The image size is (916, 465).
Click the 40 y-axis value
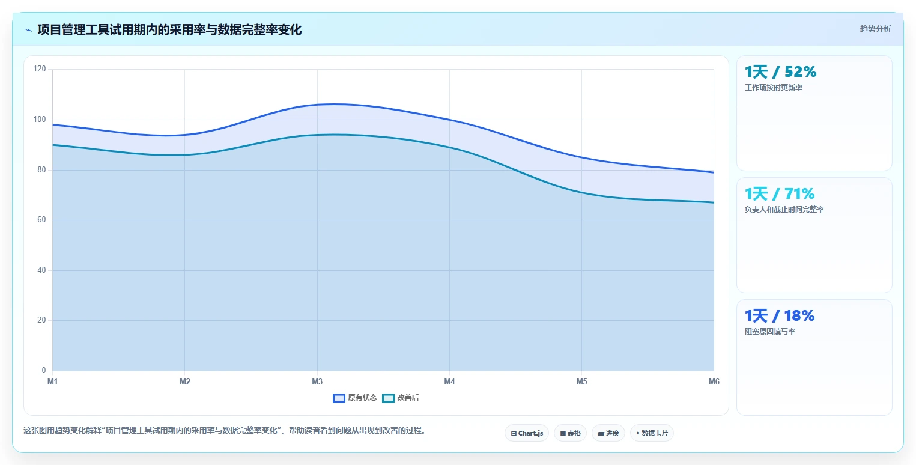(x=41, y=270)
